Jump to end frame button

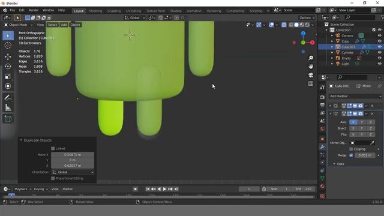click(176, 189)
